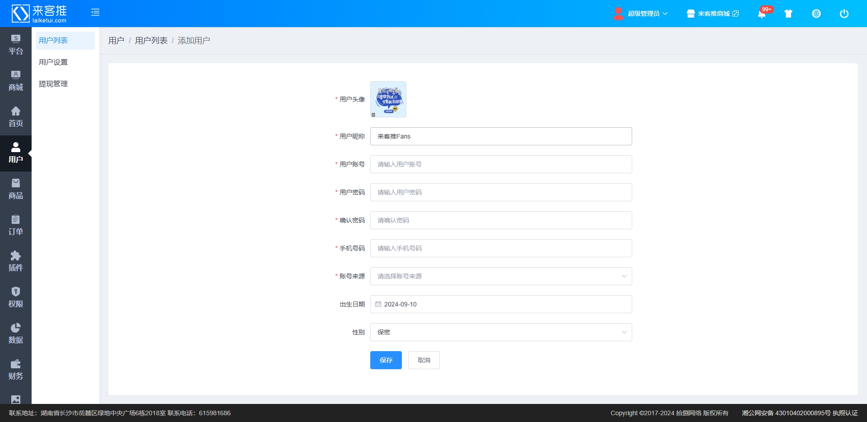Expand the 账号来源 dropdown

(x=501, y=276)
